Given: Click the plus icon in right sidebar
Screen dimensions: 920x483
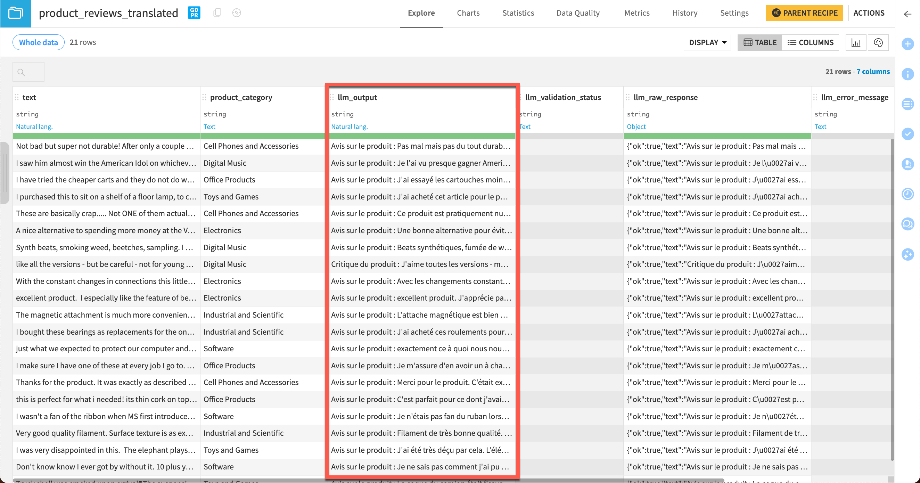Looking at the screenshot, I should click(x=907, y=44).
